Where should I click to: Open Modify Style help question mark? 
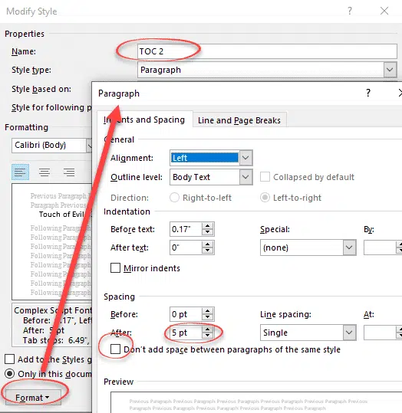tap(350, 11)
